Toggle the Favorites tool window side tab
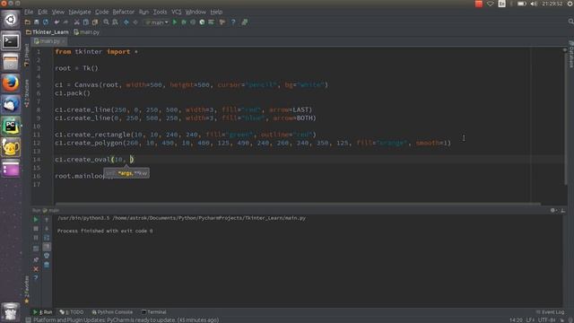574x323 pixels. pyautogui.click(x=26, y=290)
